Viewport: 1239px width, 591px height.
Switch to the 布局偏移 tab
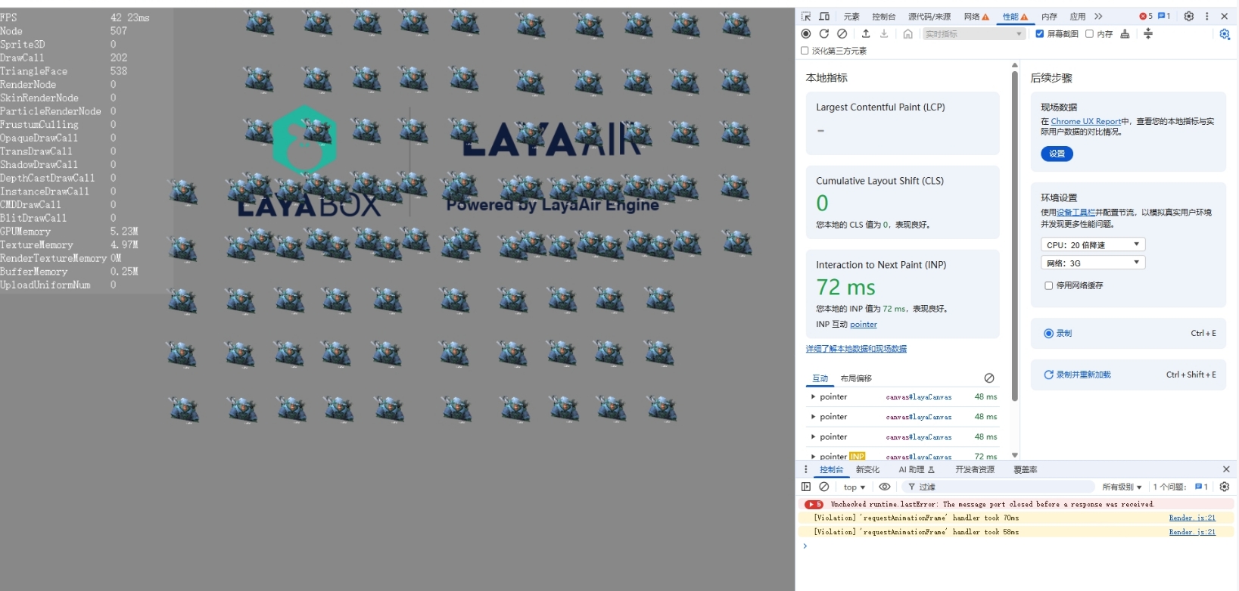pyautogui.click(x=856, y=378)
